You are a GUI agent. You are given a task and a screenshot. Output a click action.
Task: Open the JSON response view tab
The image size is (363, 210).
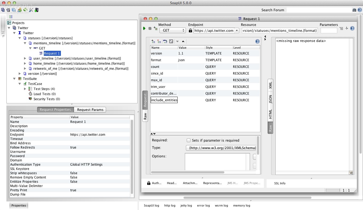point(270,99)
